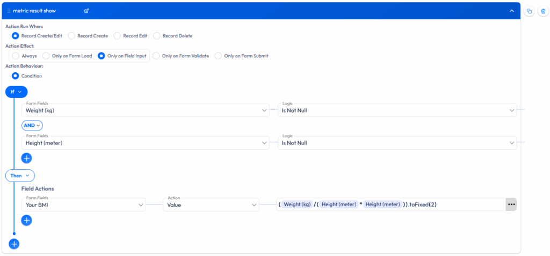Click the If condition button
The width and height of the screenshot is (550, 256).
[x=16, y=92]
